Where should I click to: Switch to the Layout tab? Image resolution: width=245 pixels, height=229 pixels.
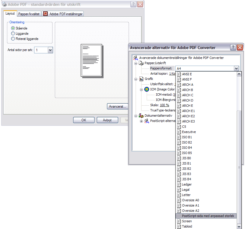pyautogui.click(x=10, y=13)
